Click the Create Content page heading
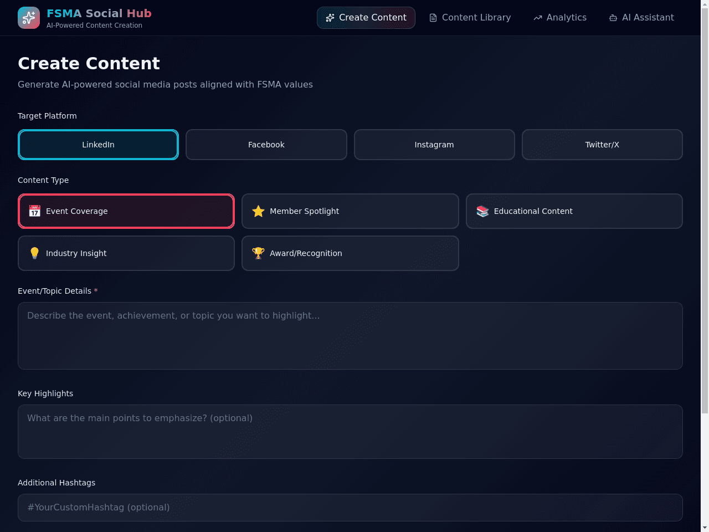Viewport: 709px width, 532px height. 89,63
